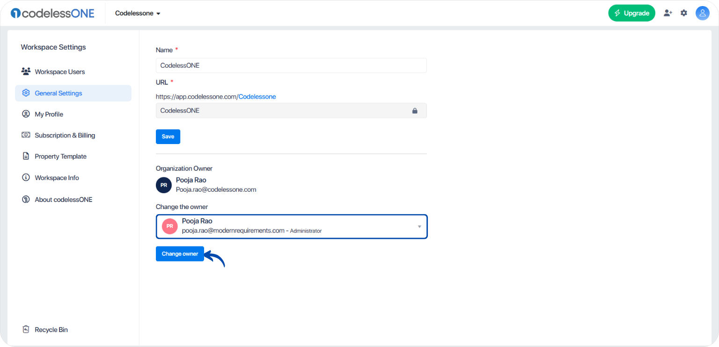Click the locked URL field
This screenshot has height=347, width=719.
coord(291,110)
